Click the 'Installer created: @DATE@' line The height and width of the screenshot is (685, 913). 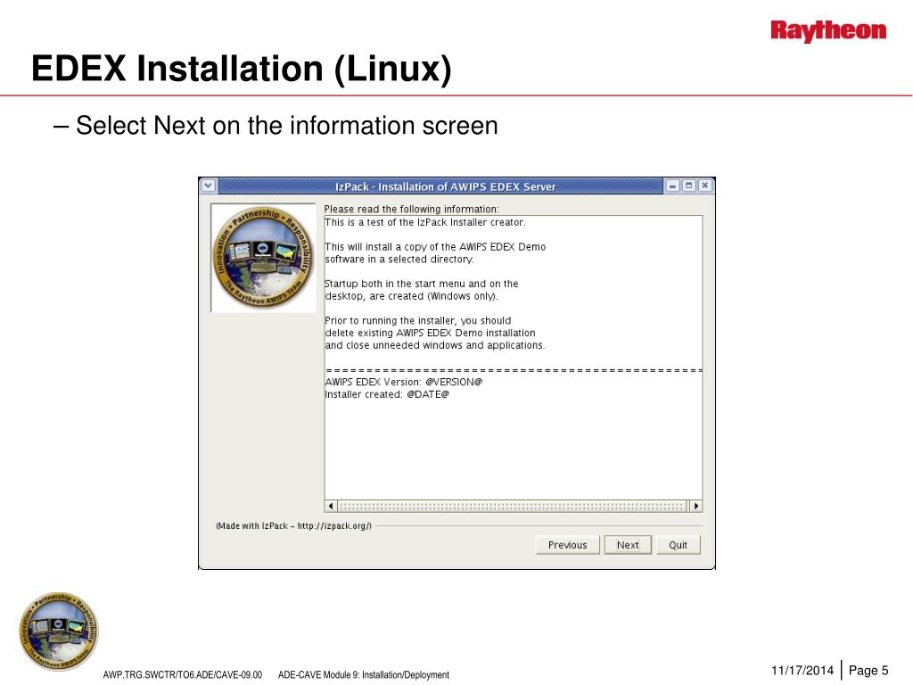387,394
